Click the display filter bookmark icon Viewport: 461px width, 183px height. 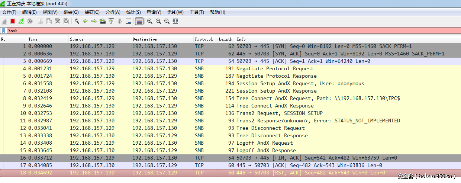(3, 30)
